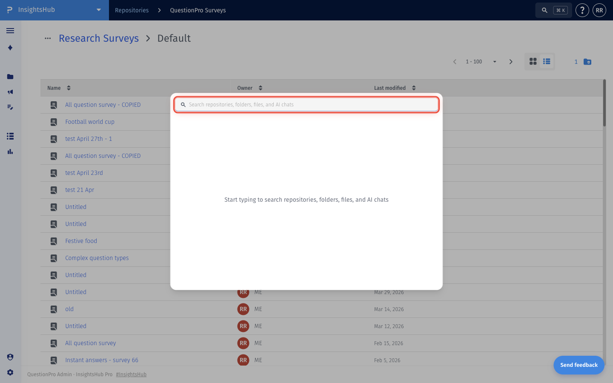Click the #InsightsHub footer link

point(131,374)
